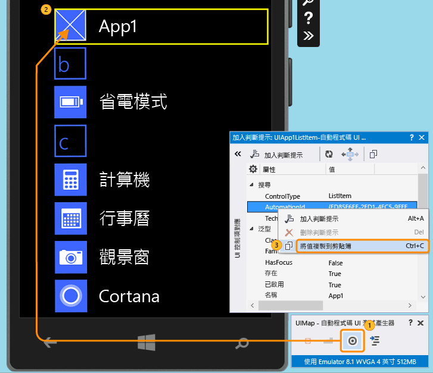The height and width of the screenshot is (373, 433).
Task: Jump to letter b group header
Action: (x=70, y=64)
